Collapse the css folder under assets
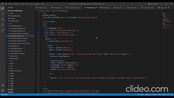 coord(20,23)
